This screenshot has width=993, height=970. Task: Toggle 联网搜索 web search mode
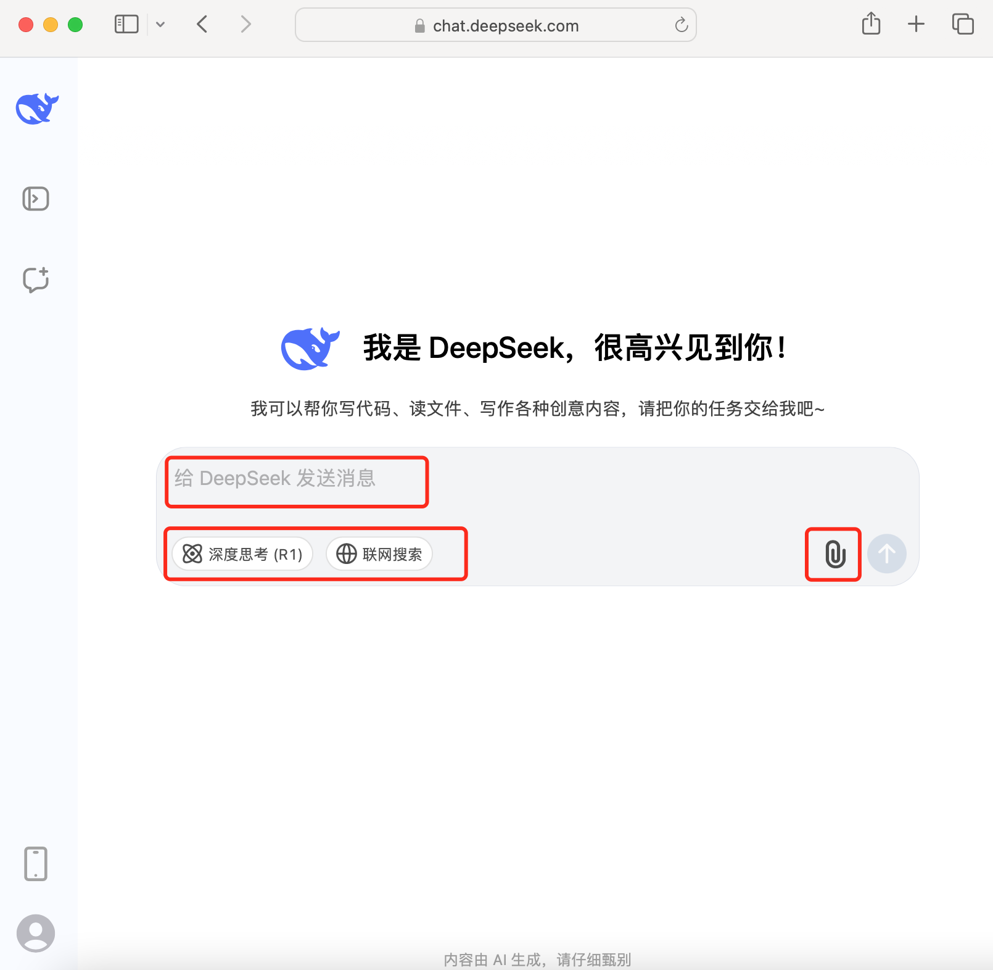pyautogui.click(x=379, y=554)
